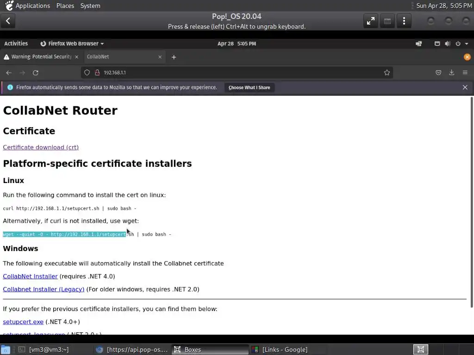Click Choose What I Share button
This screenshot has height=355, width=474.
(249, 87)
